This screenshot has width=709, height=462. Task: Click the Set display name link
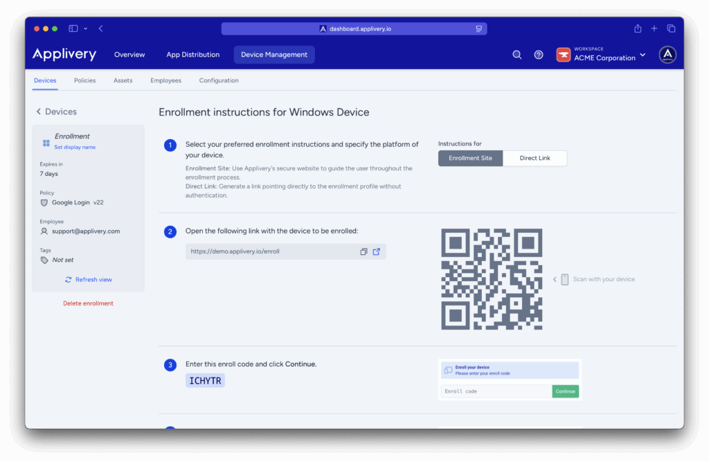(75, 147)
